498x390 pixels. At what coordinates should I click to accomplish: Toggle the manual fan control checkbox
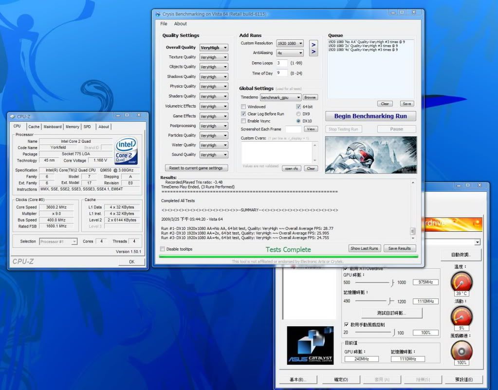[346, 325]
